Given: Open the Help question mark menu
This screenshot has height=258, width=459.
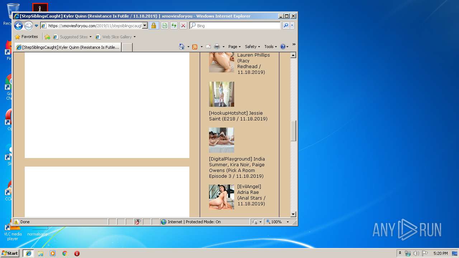Looking at the screenshot, I should (284, 47).
